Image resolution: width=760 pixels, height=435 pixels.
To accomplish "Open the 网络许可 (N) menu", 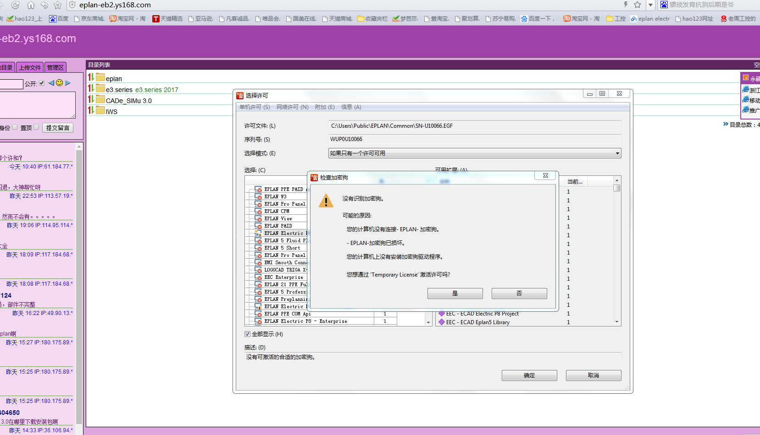I will 292,107.
